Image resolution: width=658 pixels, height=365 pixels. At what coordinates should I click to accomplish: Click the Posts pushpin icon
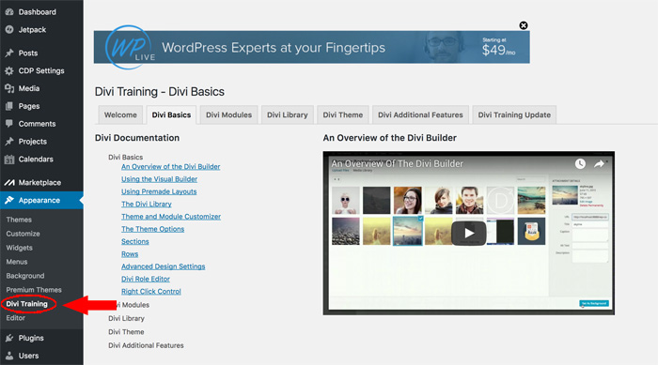coord(9,53)
